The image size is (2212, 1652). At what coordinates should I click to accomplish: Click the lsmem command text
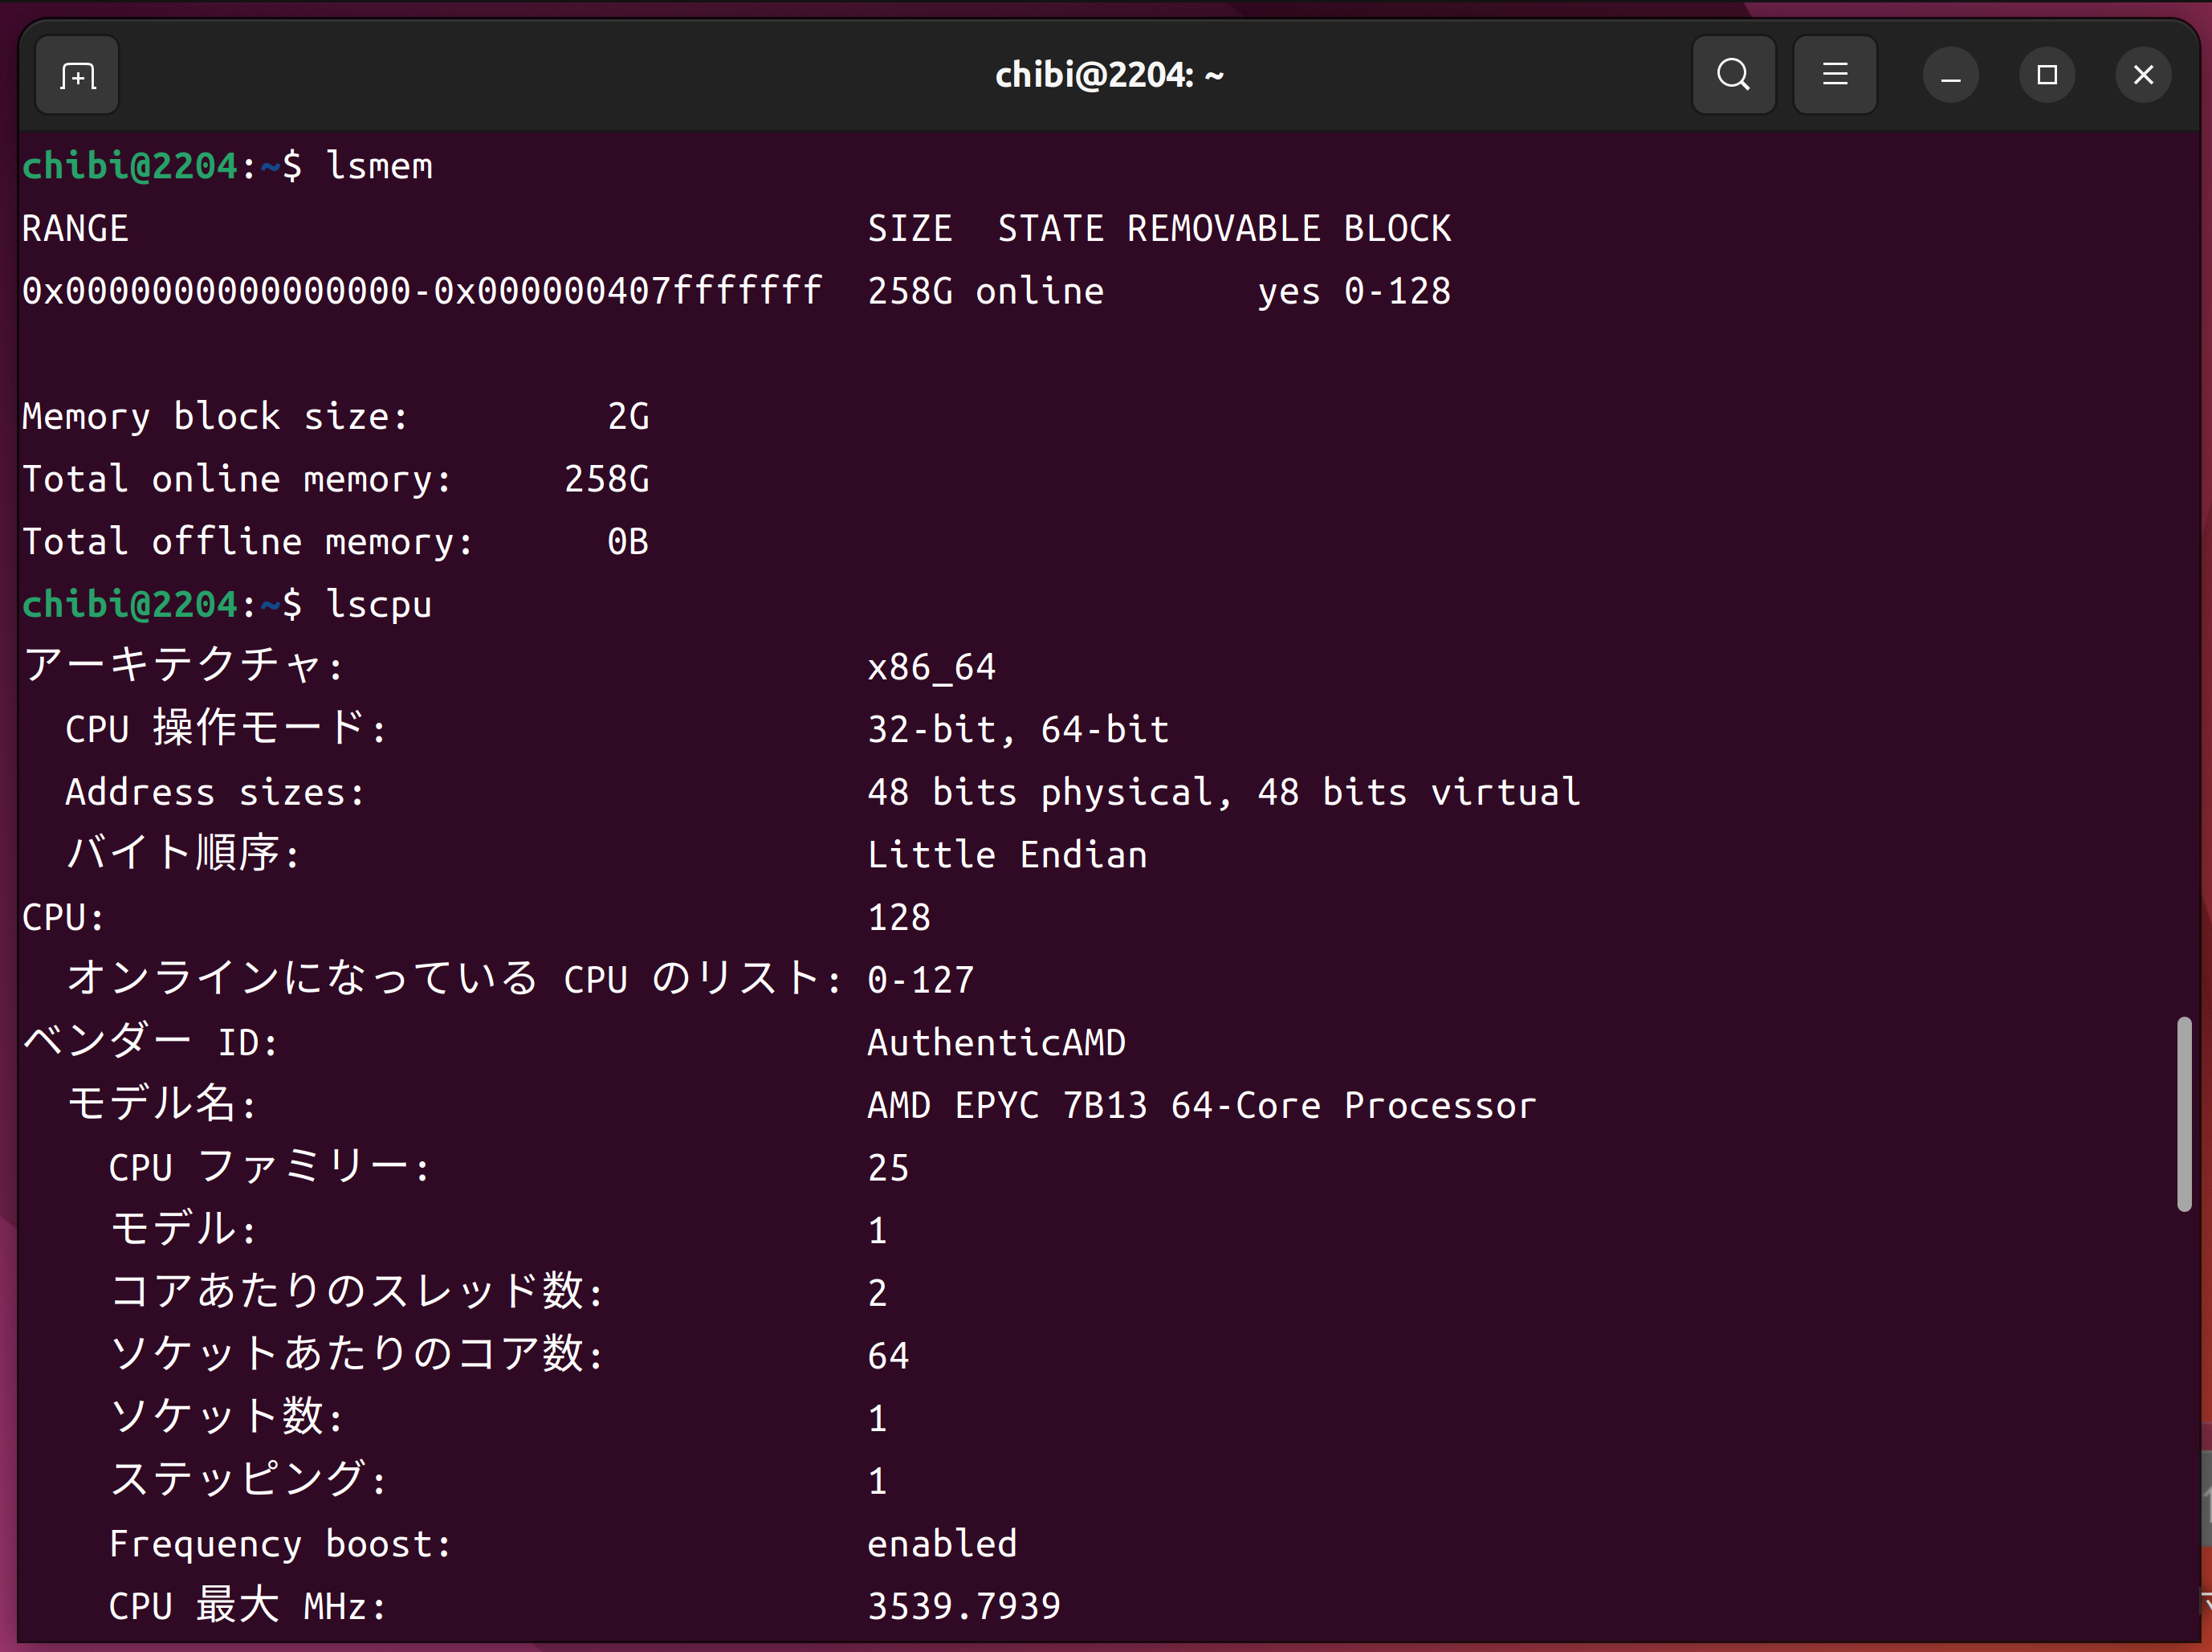379,166
